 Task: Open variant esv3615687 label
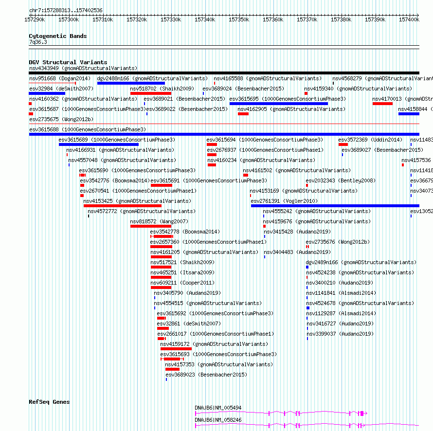[x=88, y=109]
